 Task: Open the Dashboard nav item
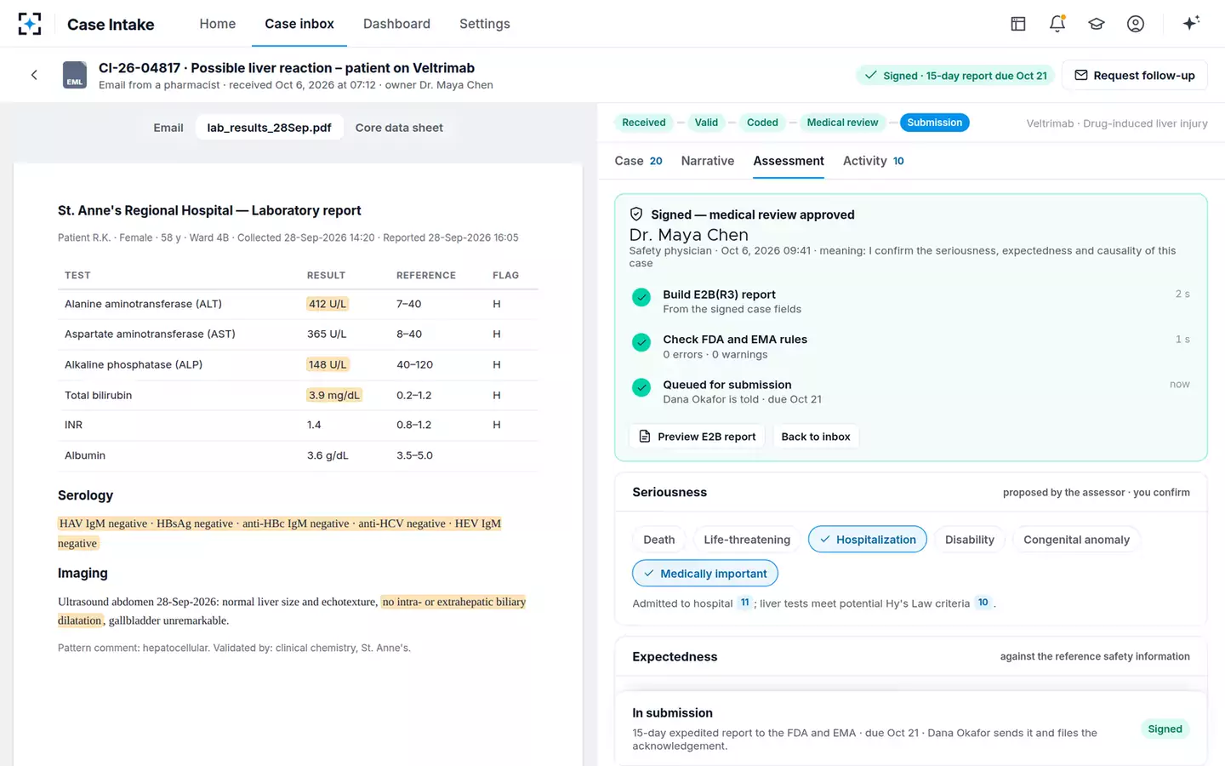click(x=396, y=24)
